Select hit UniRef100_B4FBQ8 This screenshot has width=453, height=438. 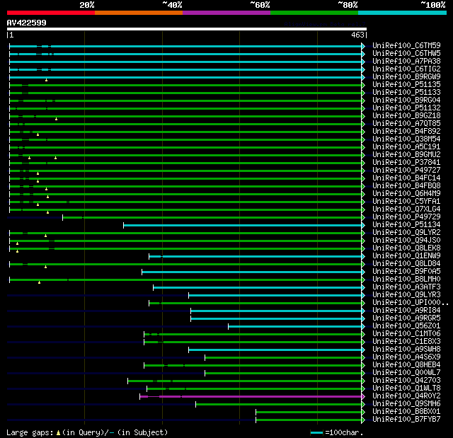click(406, 186)
